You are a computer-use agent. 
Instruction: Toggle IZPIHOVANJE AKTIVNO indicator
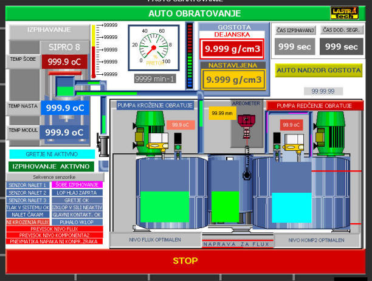[52, 166]
